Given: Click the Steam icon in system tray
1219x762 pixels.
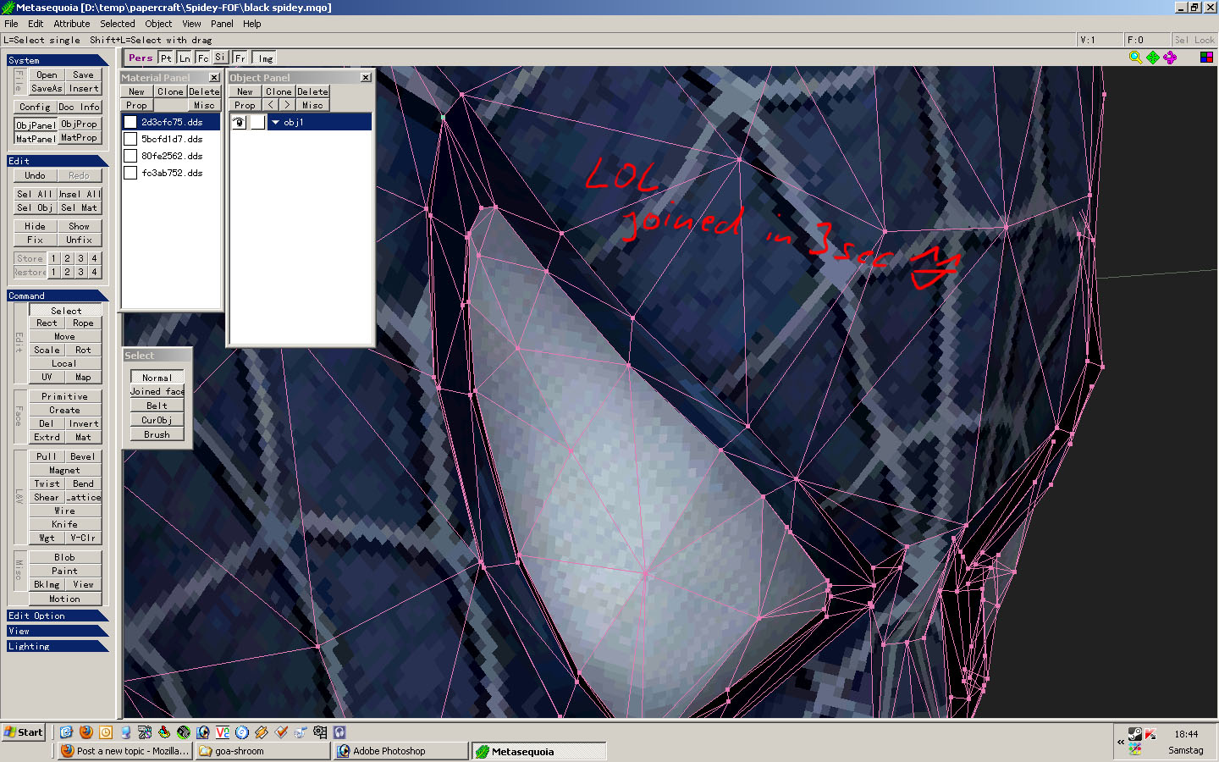Looking at the screenshot, I should [x=1135, y=734].
